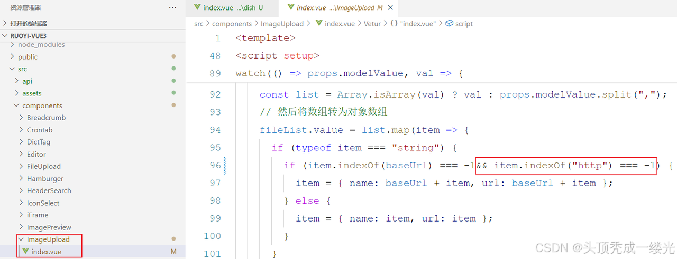Expand the iFrame folder

(x=38, y=215)
